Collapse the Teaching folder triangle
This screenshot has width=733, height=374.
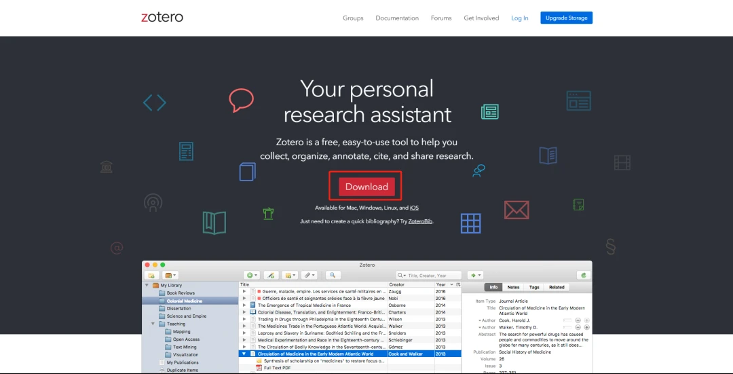(153, 324)
